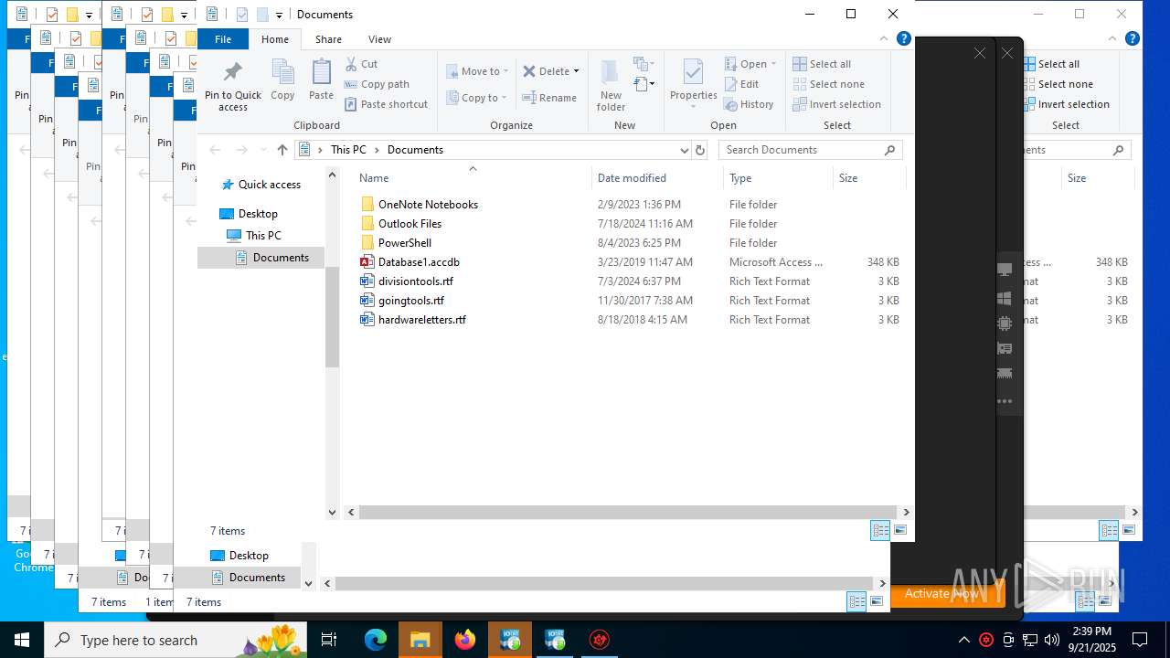Open Help via the question mark icon

(903, 39)
